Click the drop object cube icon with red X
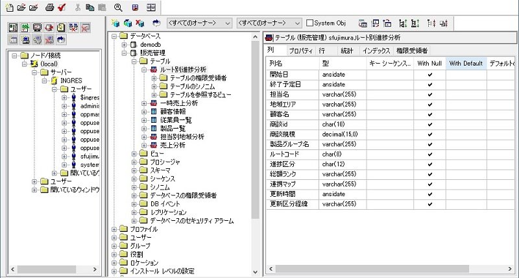The height and width of the screenshot is (278, 519). pyautogui.click(x=139, y=23)
